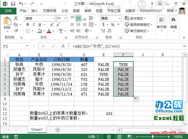Click the Copy icon in clipboard group
This screenshot has height=139, width=188.
coord(16,24)
